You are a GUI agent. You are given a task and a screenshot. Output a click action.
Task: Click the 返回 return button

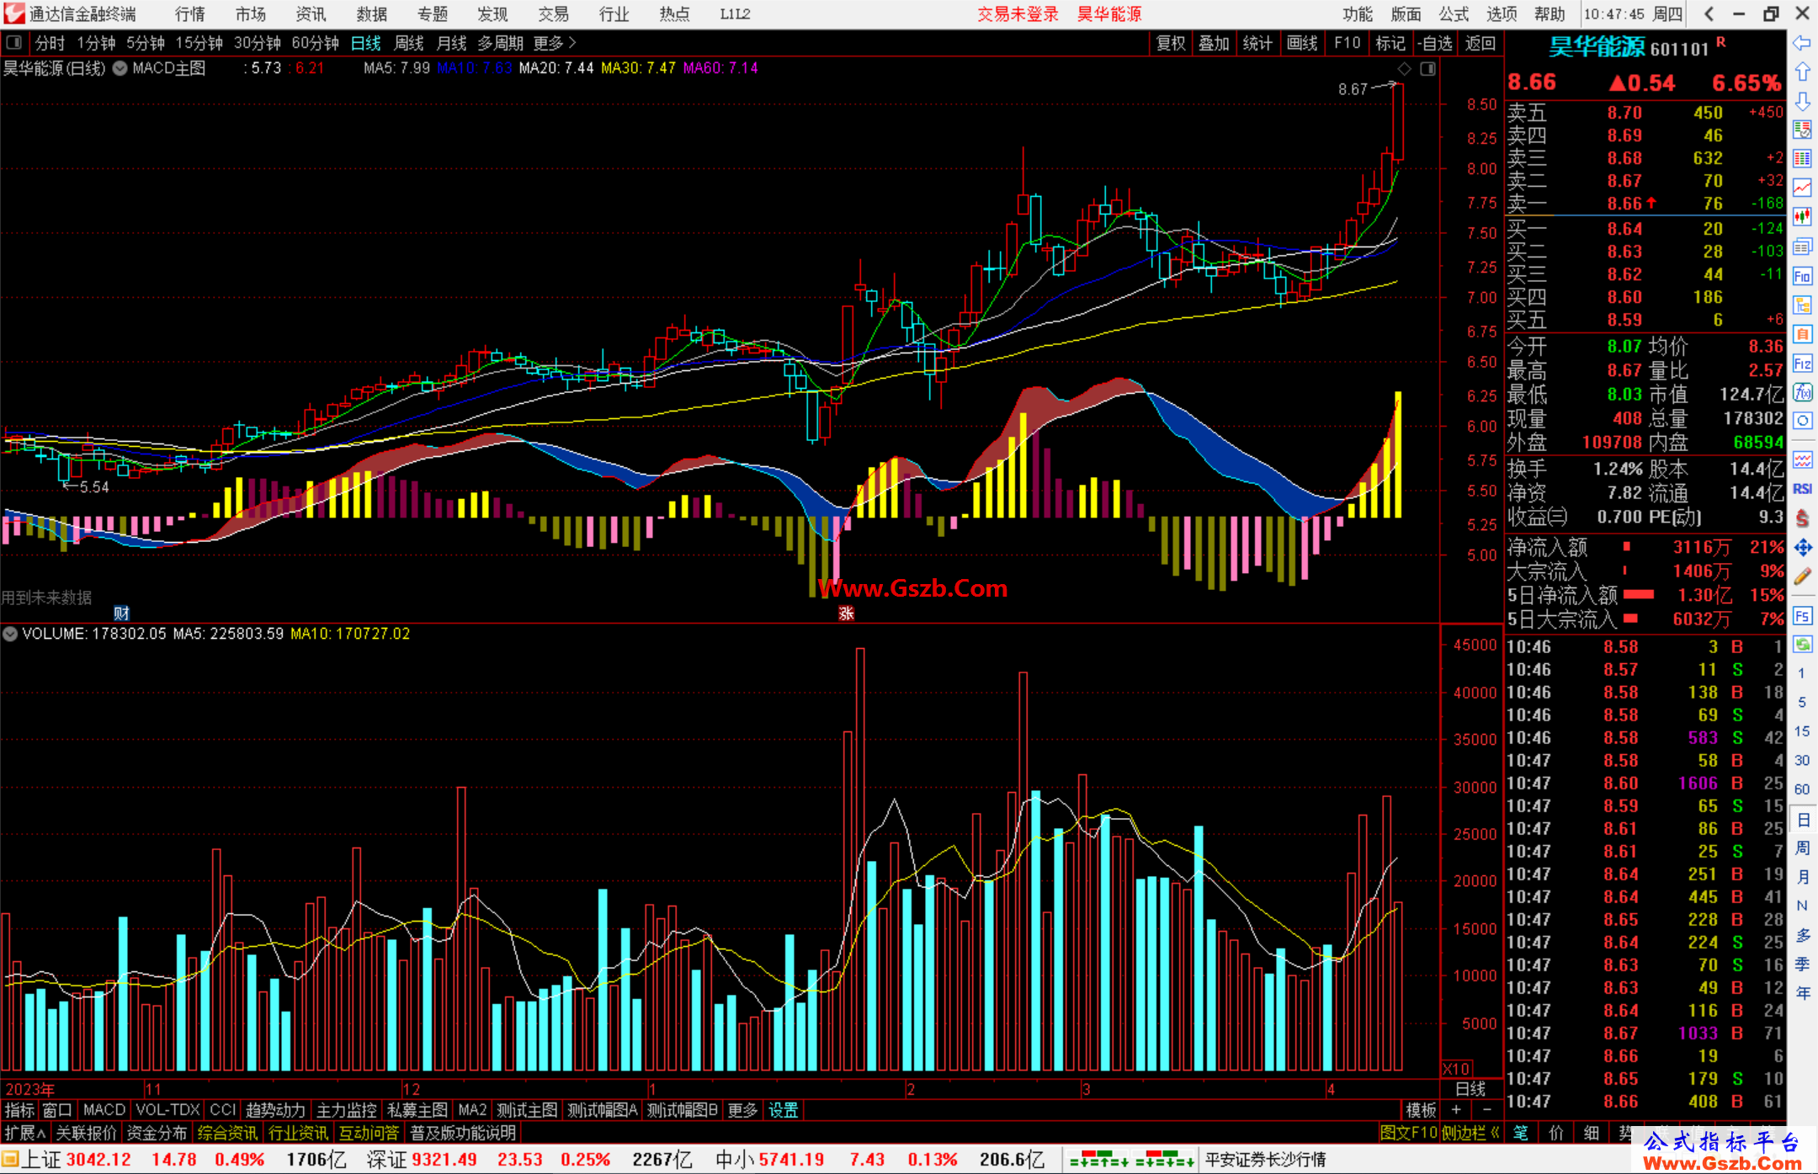click(x=1480, y=43)
